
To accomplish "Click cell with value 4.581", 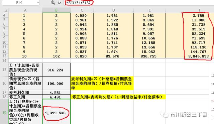I will pos(57,92).
